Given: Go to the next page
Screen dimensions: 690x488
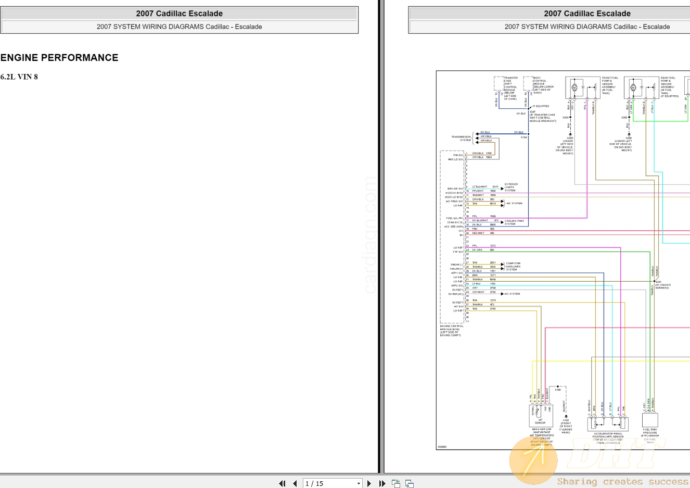Looking at the screenshot, I should [369, 483].
